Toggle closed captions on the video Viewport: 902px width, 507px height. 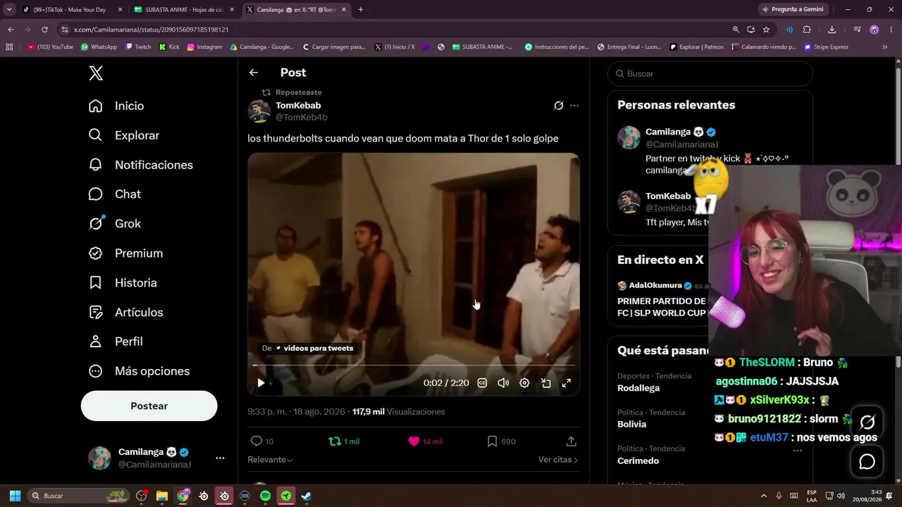[x=482, y=383]
